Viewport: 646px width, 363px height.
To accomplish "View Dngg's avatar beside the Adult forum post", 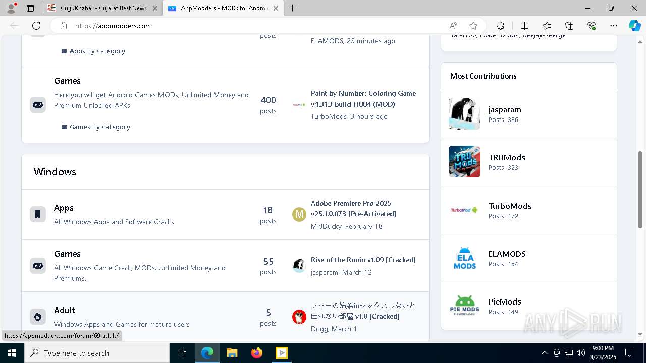I will (299, 317).
